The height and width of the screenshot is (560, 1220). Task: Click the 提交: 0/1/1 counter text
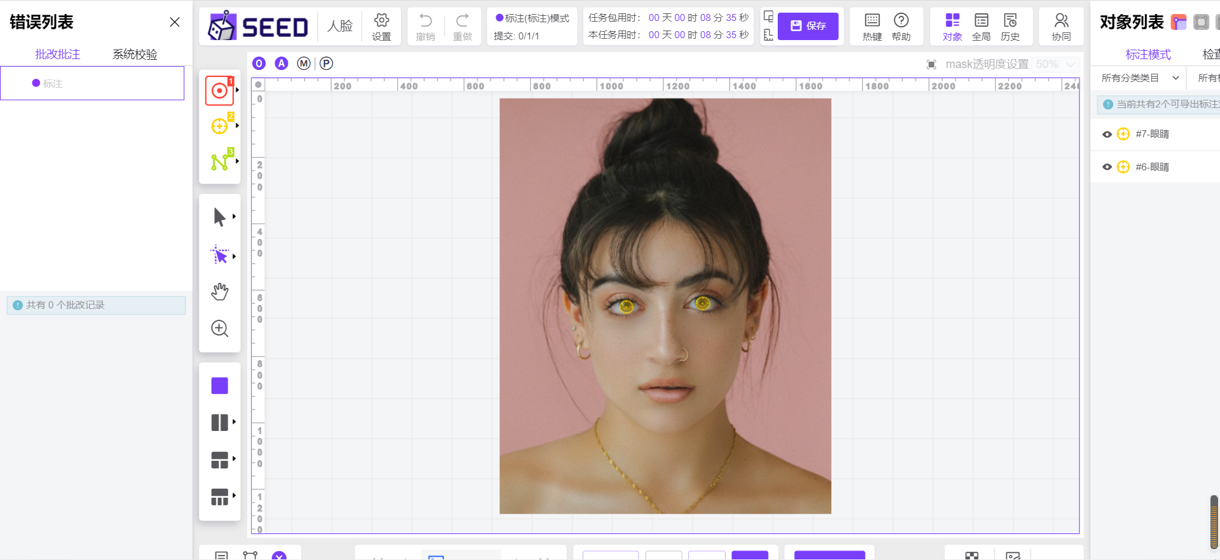pos(517,36)
